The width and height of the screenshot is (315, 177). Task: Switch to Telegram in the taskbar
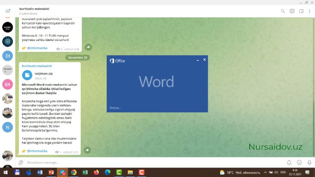pos(63,172)
